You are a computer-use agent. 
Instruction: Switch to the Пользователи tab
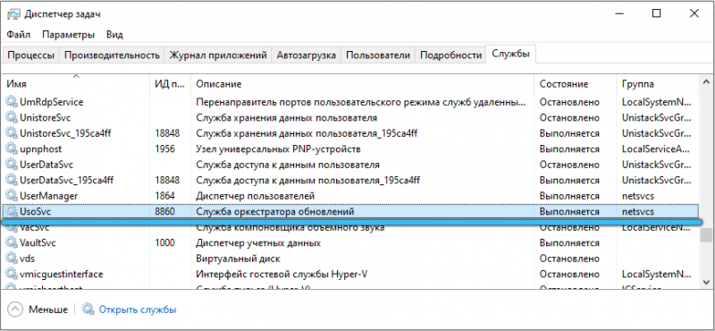click(378, 55)
